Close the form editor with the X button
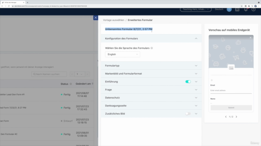The width and height of the screenshot is (261, 146). [x=95, y=18]
